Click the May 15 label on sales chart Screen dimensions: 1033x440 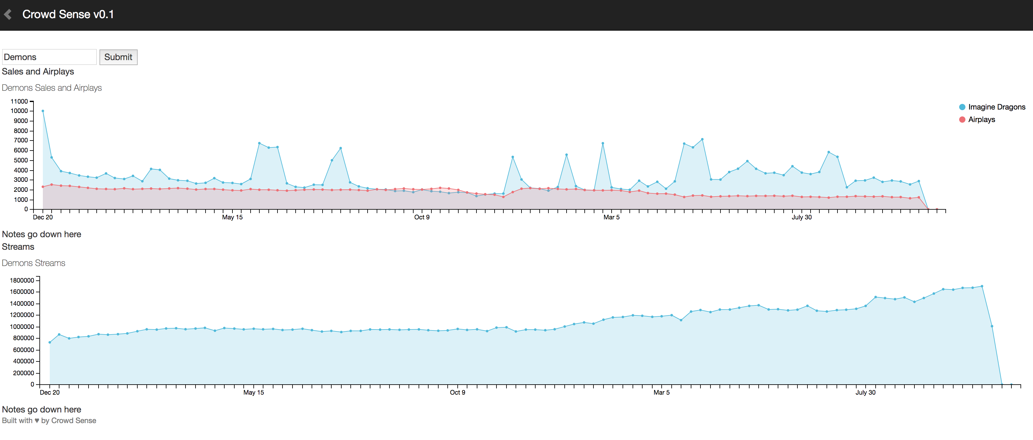(x=232, y=217)
